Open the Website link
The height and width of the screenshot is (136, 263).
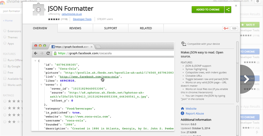pos(191,109)
